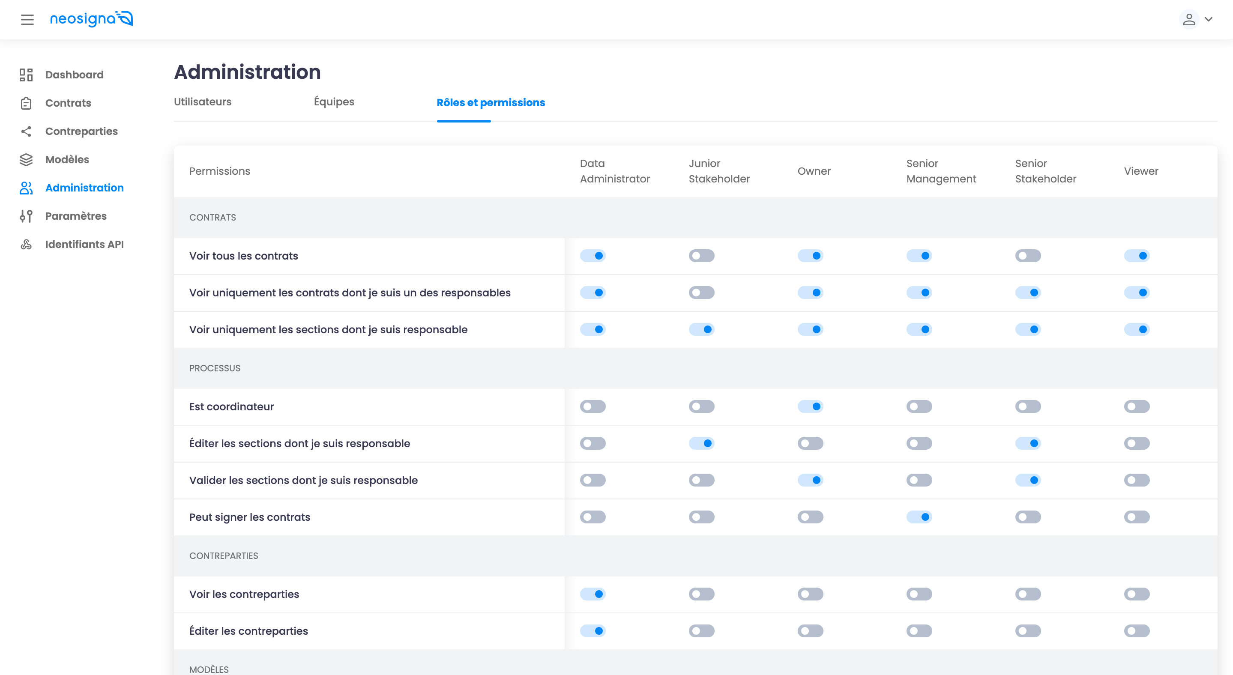Disable Valider les sections for Senior Stakeholder
Viewport: 1233px width, 675px height.
coord(1028,480)
